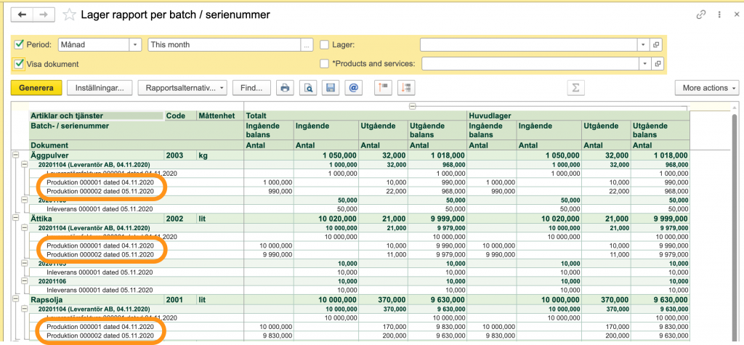Click code 2001 cell for Rapsolja
744x345 pixels.
coord(181,299)
